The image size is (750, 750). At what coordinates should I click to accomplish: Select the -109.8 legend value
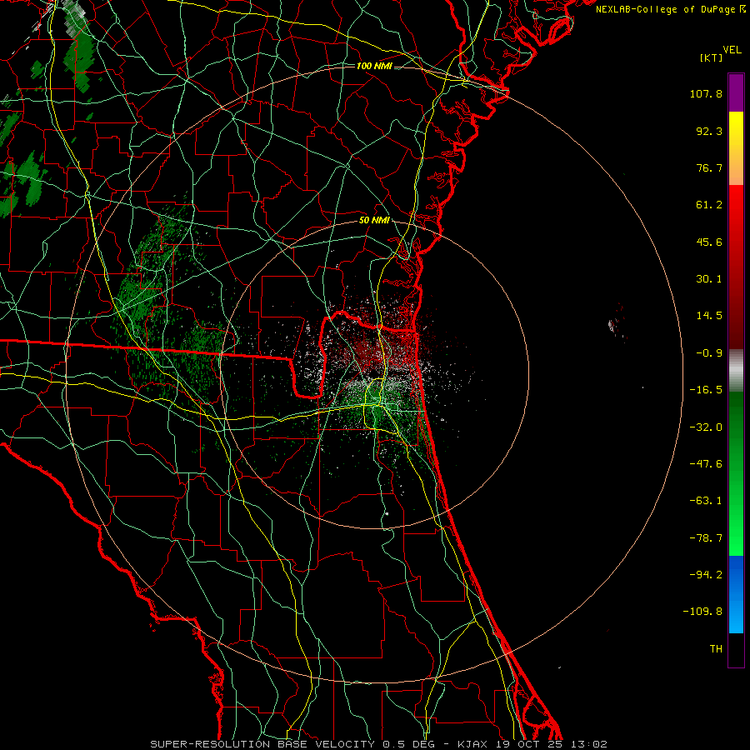click(x=702, y=612)
